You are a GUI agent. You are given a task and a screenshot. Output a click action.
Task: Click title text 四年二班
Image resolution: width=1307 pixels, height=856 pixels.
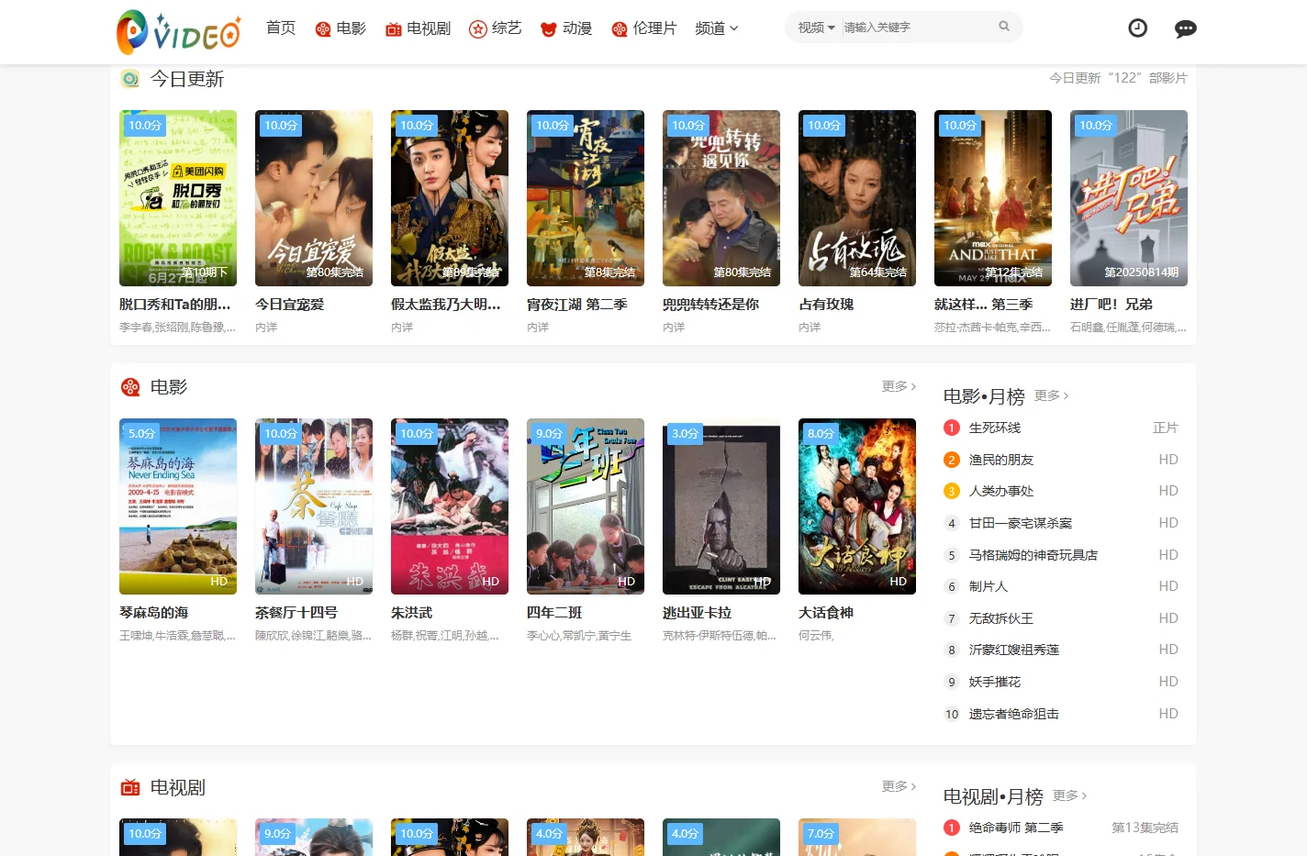[x=554, y=612]
